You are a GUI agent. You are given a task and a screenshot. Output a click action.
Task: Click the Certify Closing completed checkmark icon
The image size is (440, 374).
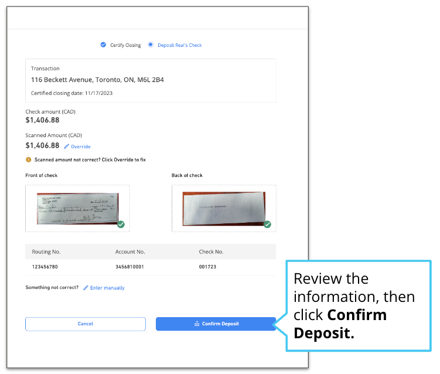(103, 45)
